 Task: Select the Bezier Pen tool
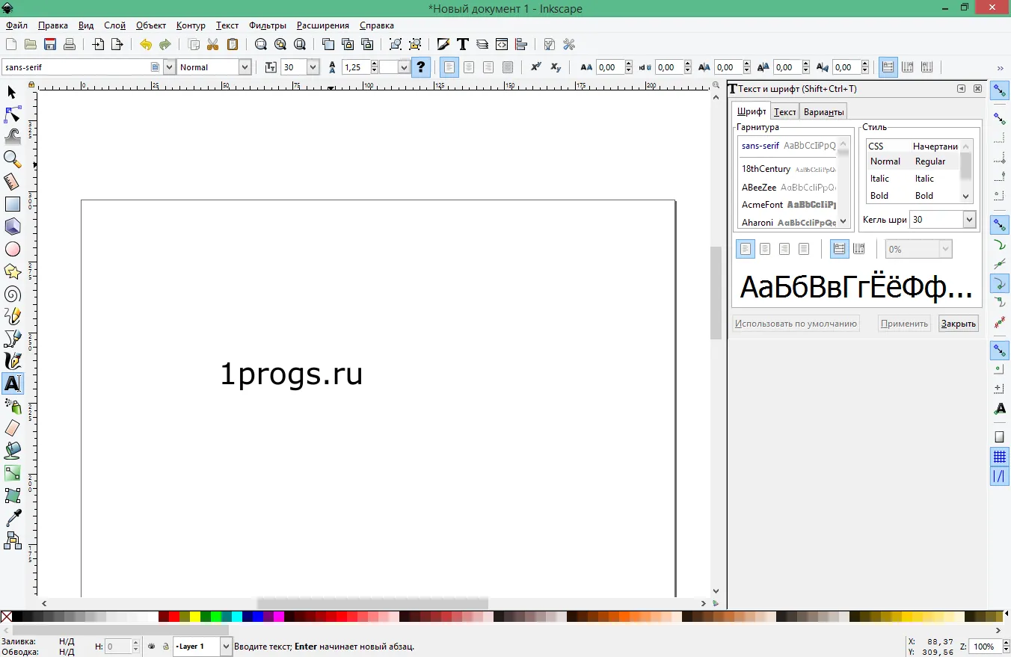pos(12,339)
